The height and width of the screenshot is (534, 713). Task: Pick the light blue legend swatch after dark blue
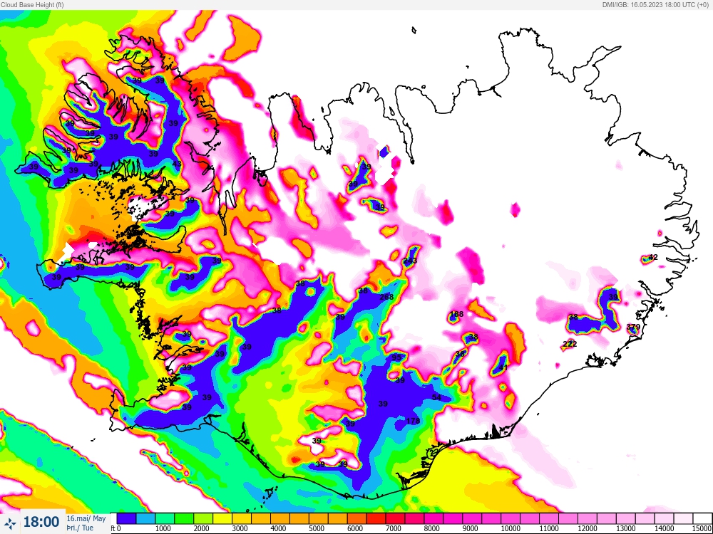click(x=145, y=518)
